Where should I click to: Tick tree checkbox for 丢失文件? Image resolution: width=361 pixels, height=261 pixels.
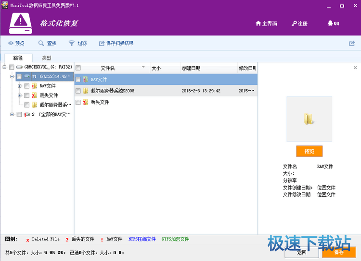[x=26, y=95]
